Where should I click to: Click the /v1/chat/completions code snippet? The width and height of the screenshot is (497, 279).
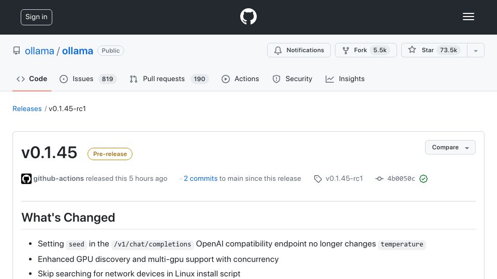click(x=152, y=244)
